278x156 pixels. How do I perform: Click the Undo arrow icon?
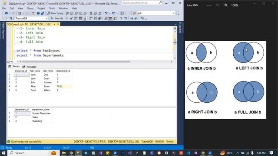pyautogui.click(x=106, y=13)
